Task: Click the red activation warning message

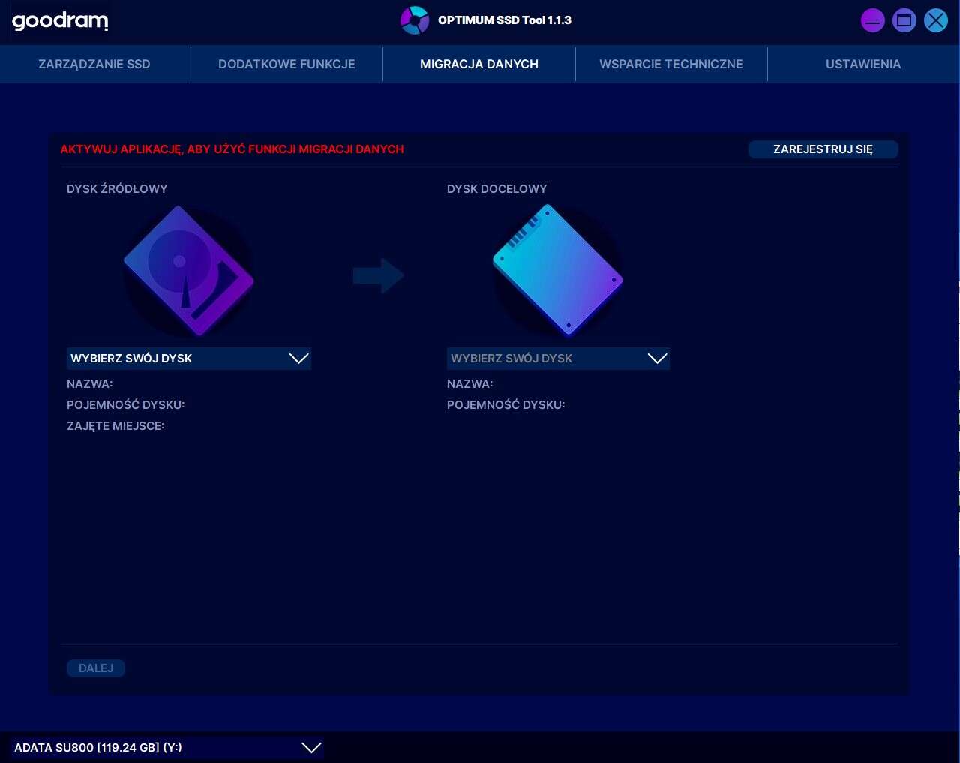Action: (232, 149)
